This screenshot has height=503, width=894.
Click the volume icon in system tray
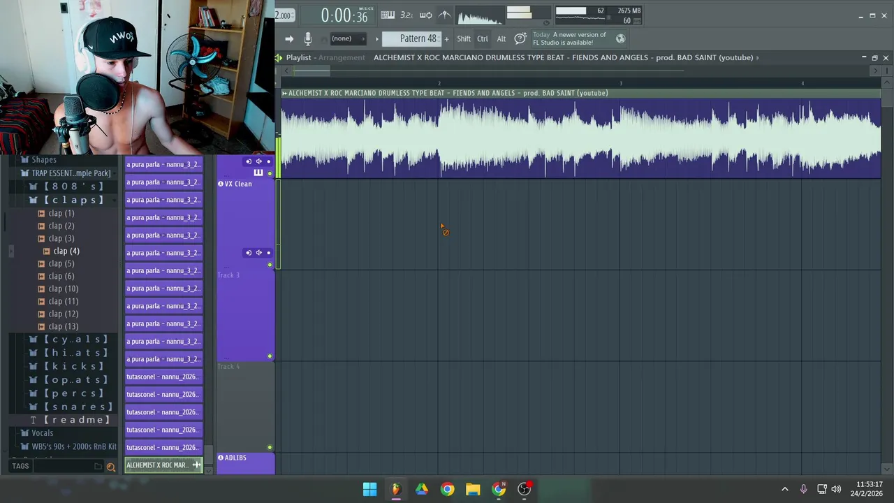836,489
